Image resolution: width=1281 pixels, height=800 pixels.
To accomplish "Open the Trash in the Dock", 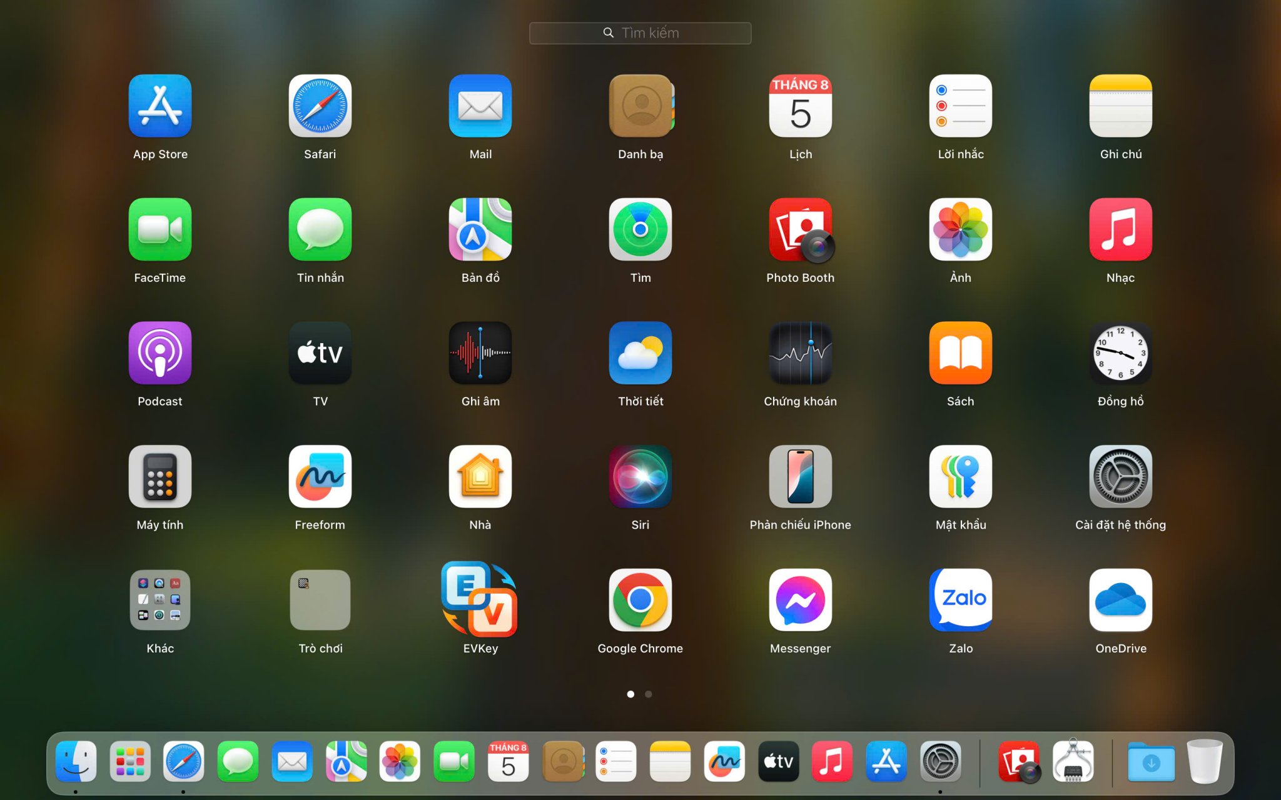I will 1204,761.
